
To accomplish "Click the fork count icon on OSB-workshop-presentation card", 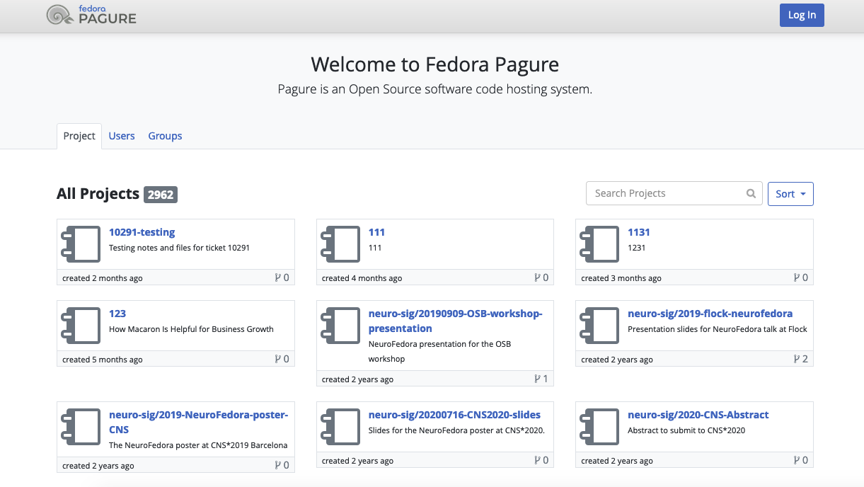I will pyautogui.click(x=537, y=379).
